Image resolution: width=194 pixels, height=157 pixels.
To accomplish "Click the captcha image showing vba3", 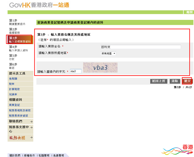I will pos(100,68).
